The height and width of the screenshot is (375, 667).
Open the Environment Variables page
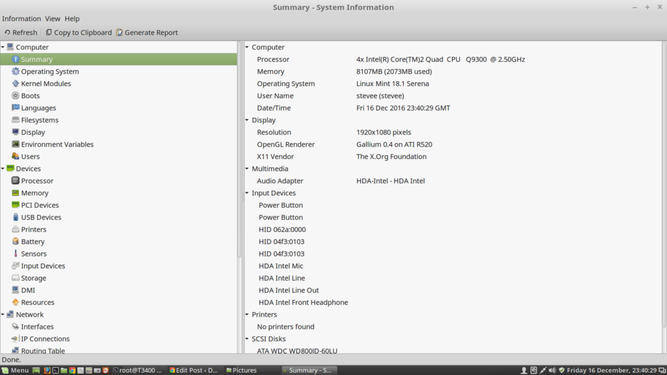tap(57, 145)
